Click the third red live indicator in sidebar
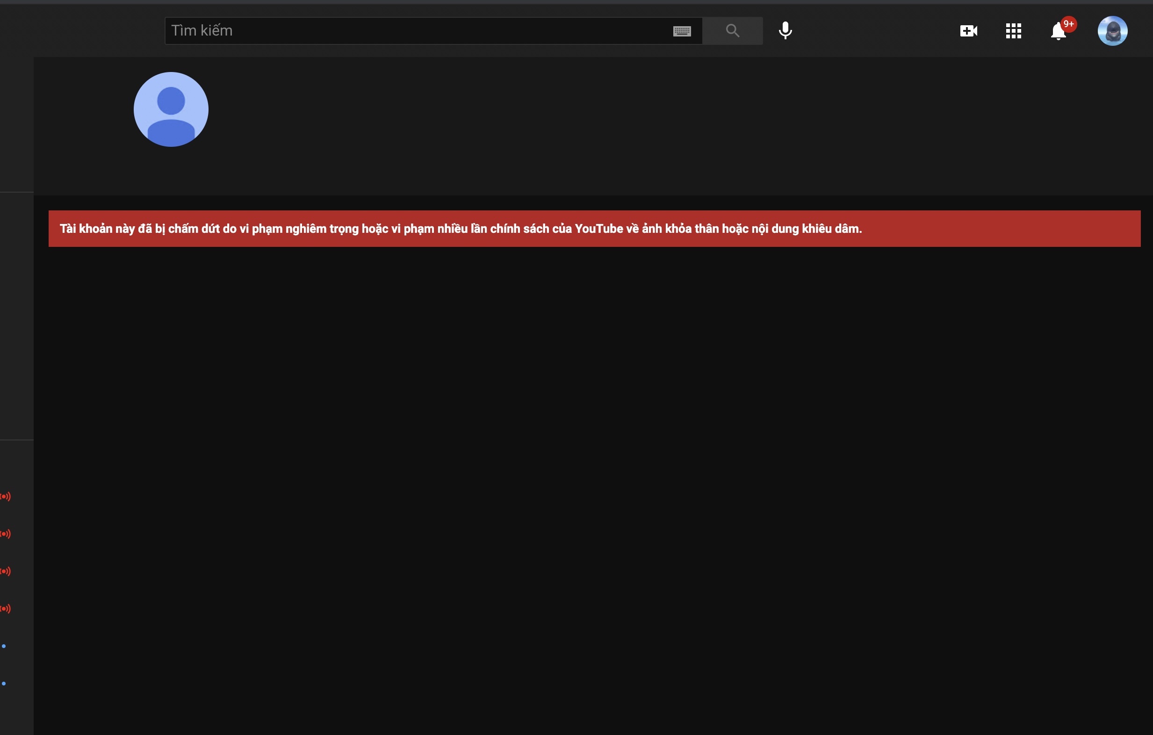Screen dimensions: 1153x735 pos(5,571)
